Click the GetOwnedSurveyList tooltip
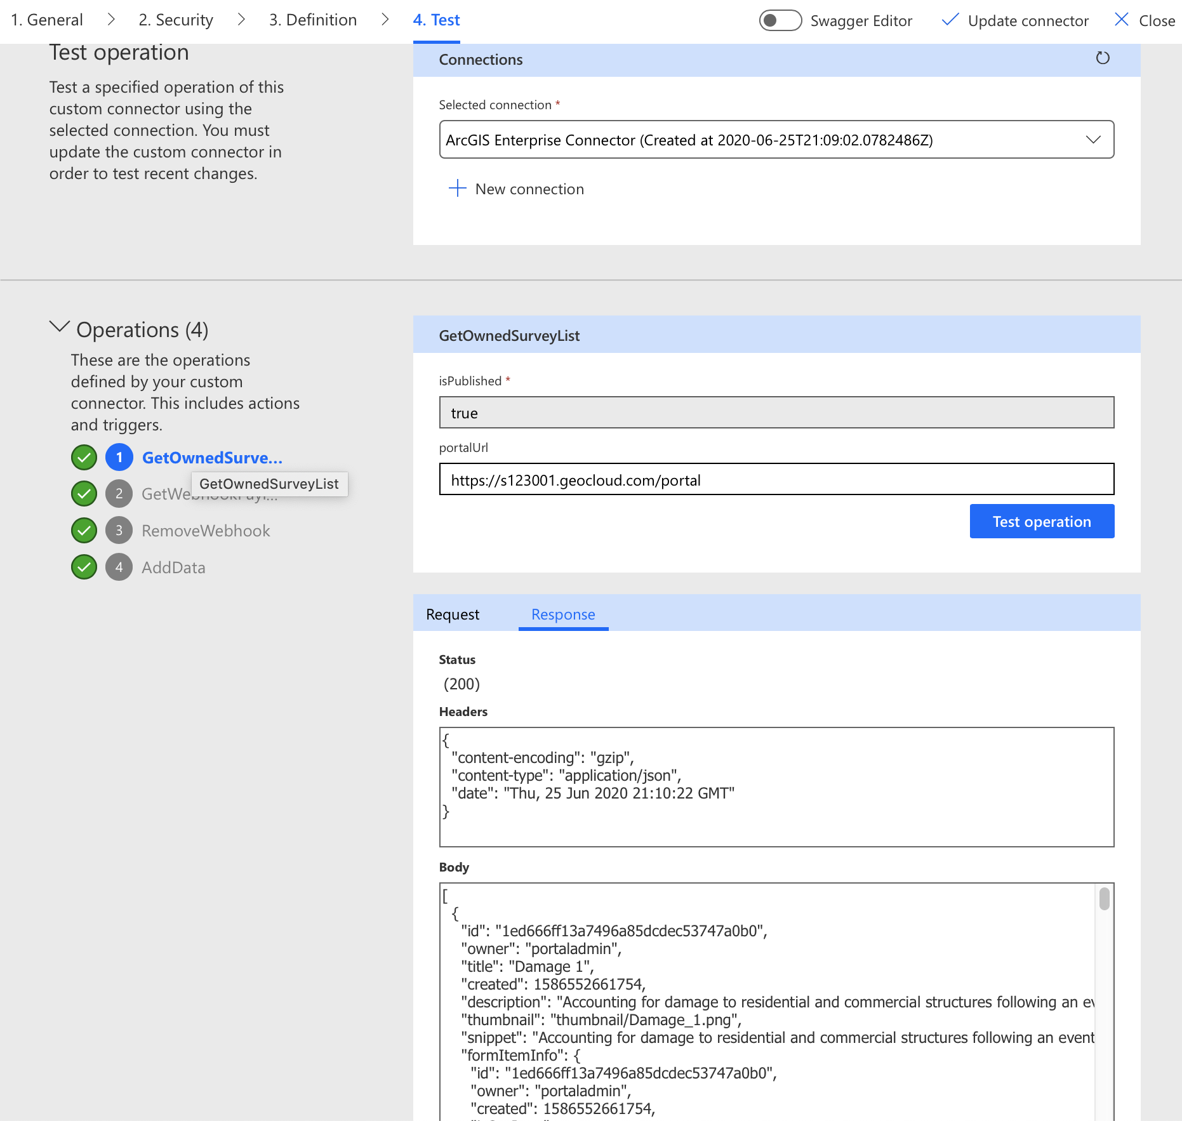Viewport: 1182px width, 1121px height. click(269, 484)
